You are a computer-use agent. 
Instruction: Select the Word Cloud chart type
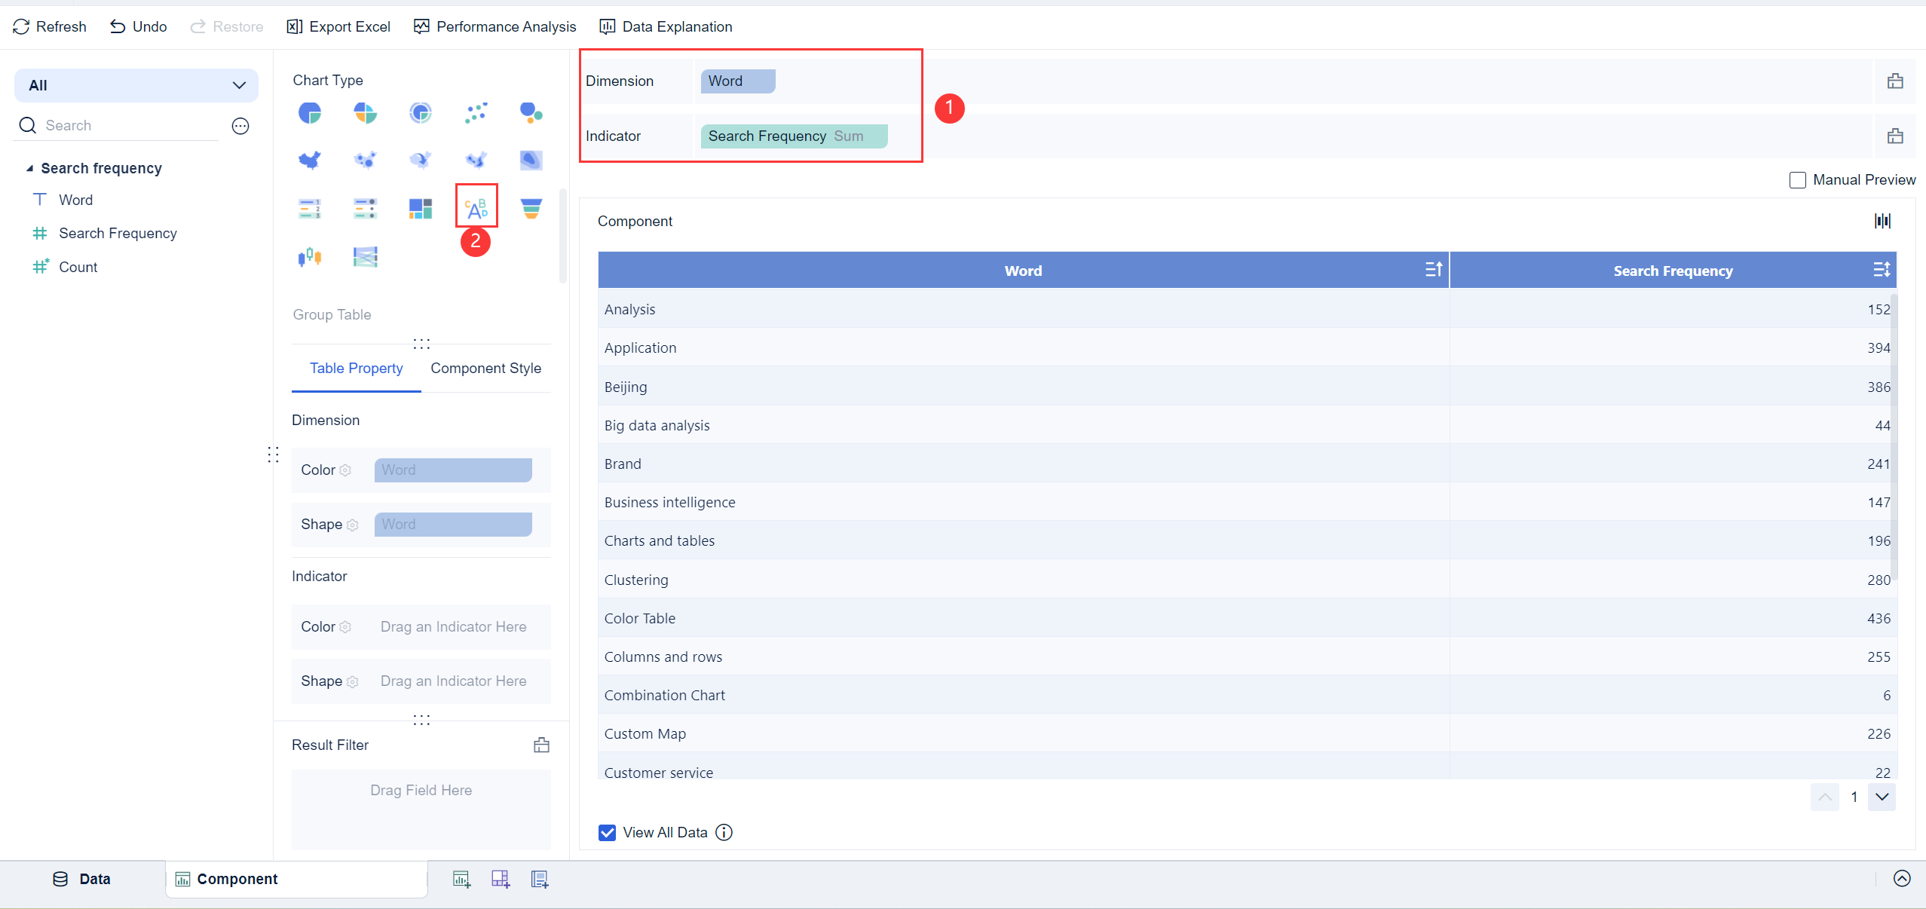tap(476, 207)
